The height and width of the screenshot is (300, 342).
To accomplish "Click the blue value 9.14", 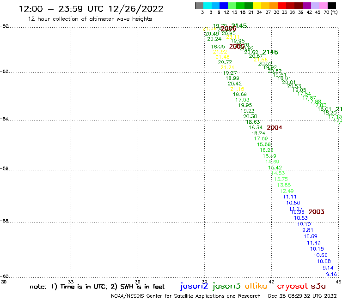I will point(328,268).
